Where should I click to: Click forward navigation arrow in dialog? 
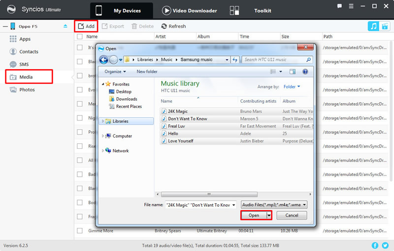113,59
